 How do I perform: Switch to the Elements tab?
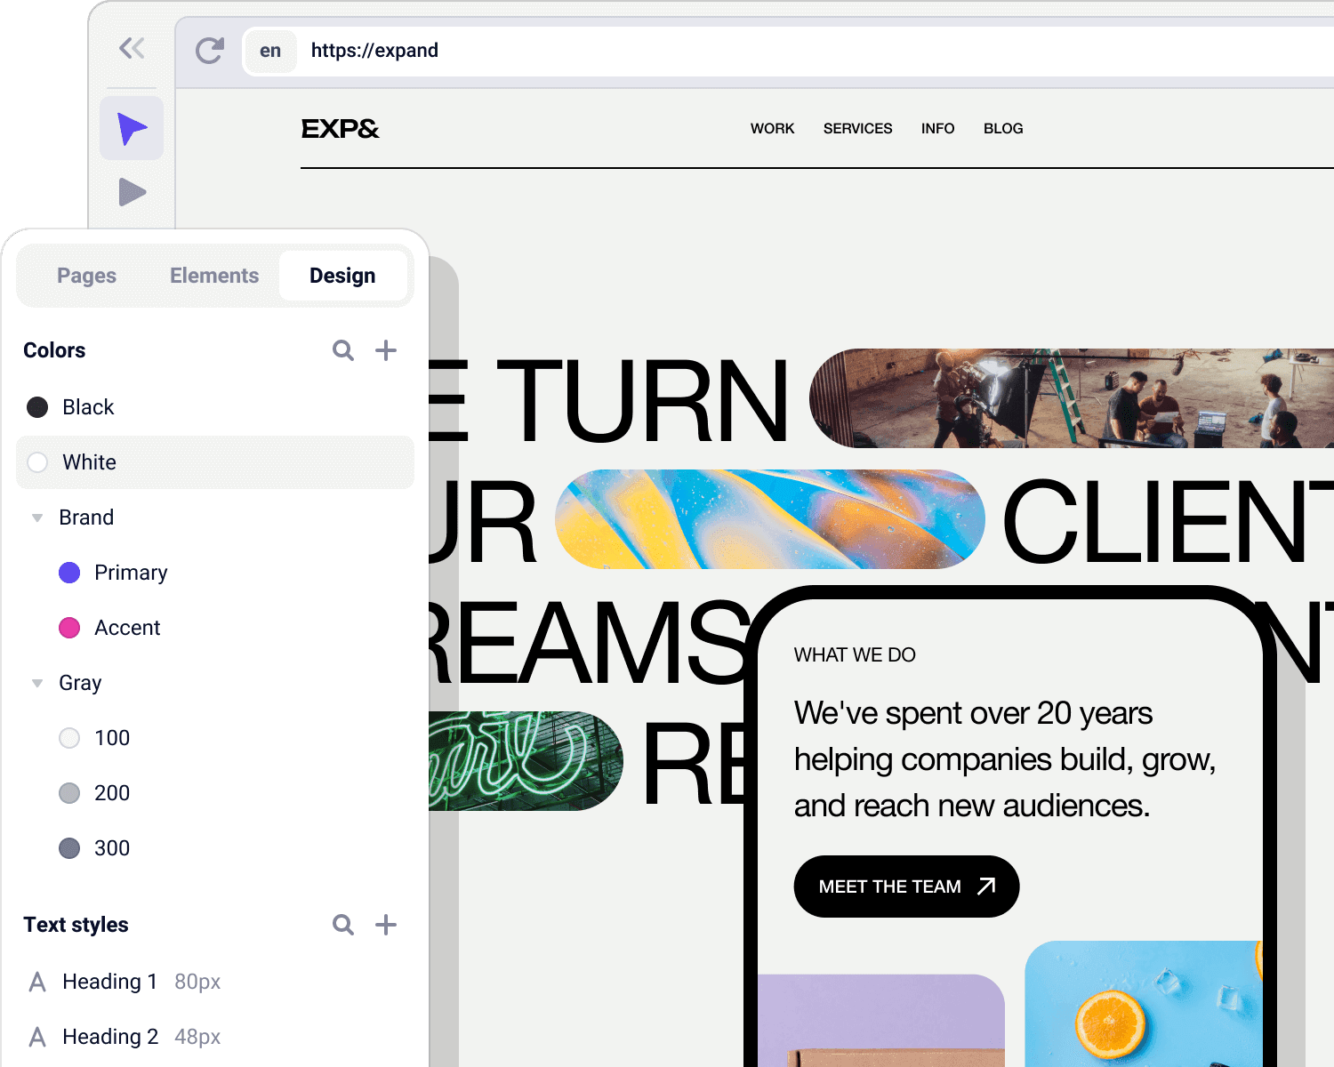[x=214, y=276]
